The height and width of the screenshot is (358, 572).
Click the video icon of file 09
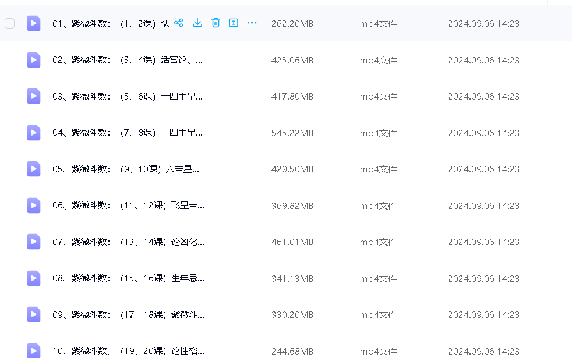click(34, 314)
